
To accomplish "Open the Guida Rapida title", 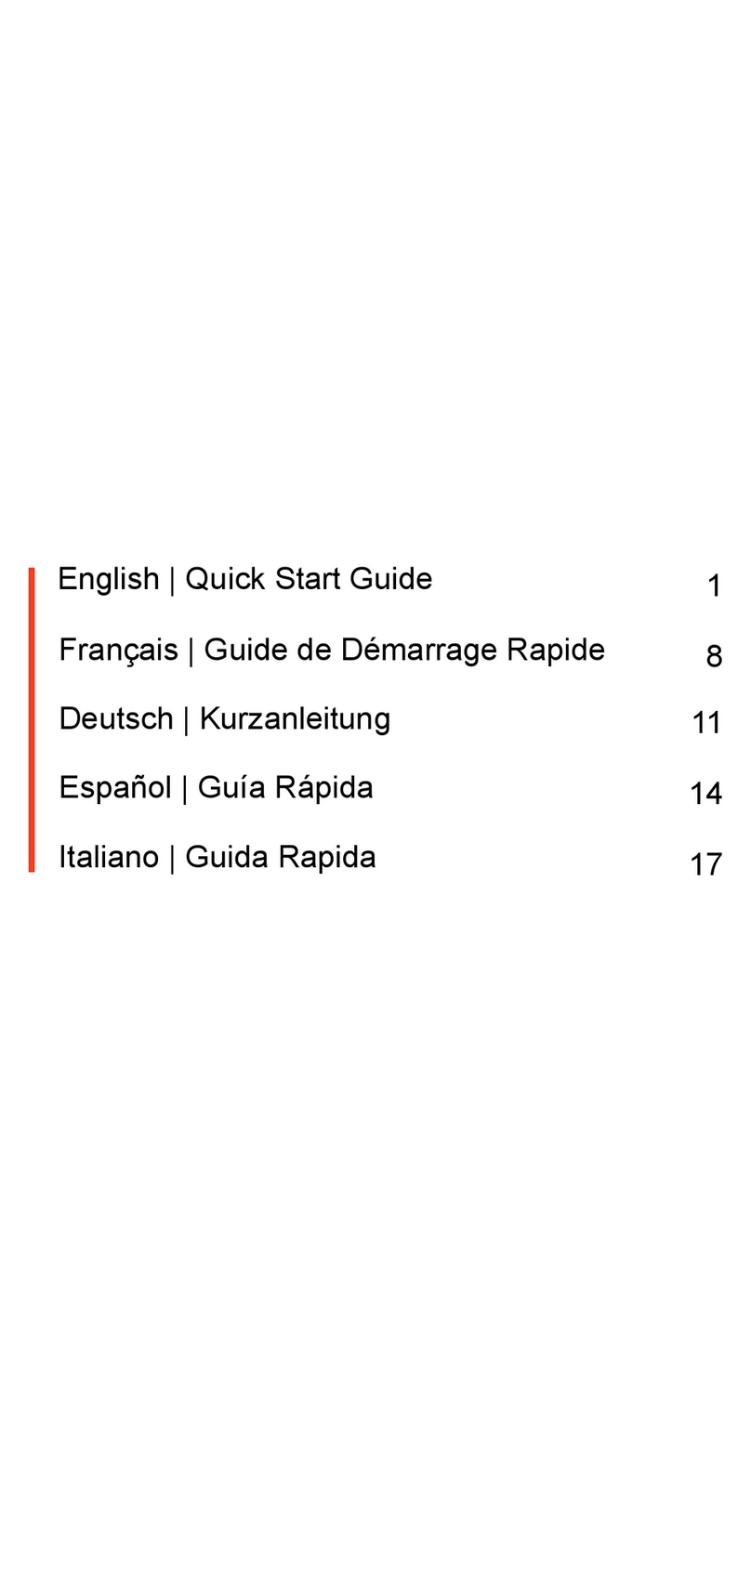I will pos(281,857).
